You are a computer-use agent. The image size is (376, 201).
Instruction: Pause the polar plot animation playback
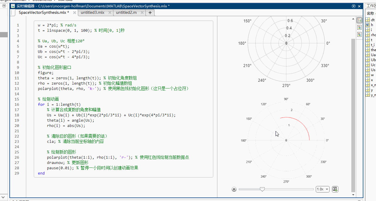tap(234, 189)
